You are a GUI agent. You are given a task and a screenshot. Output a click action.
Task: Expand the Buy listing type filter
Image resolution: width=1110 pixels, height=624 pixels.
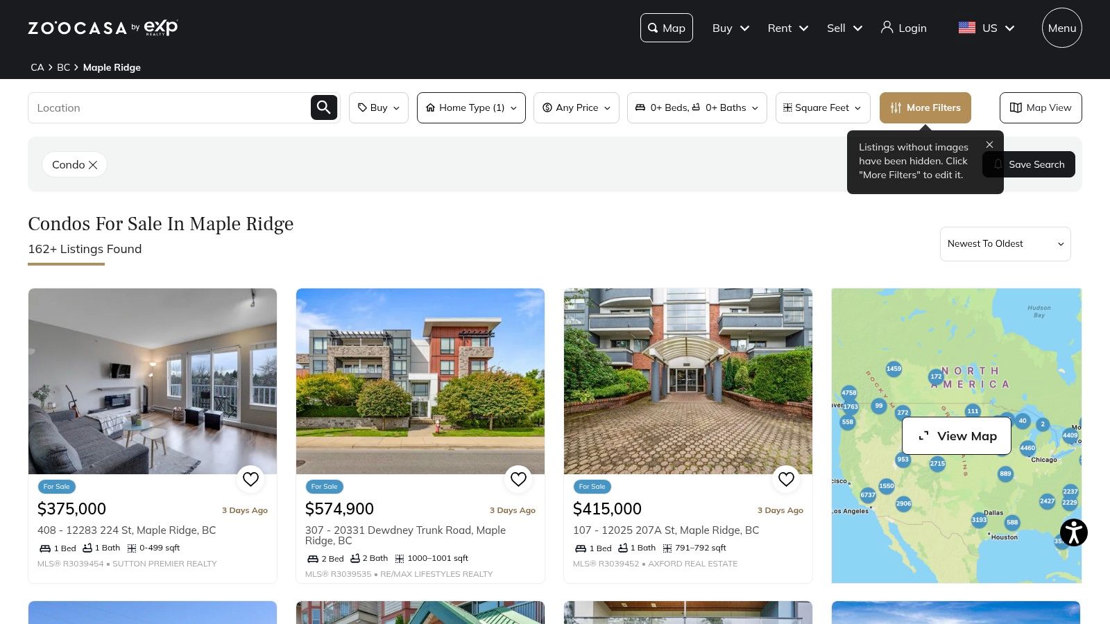[x=379, y=108]
